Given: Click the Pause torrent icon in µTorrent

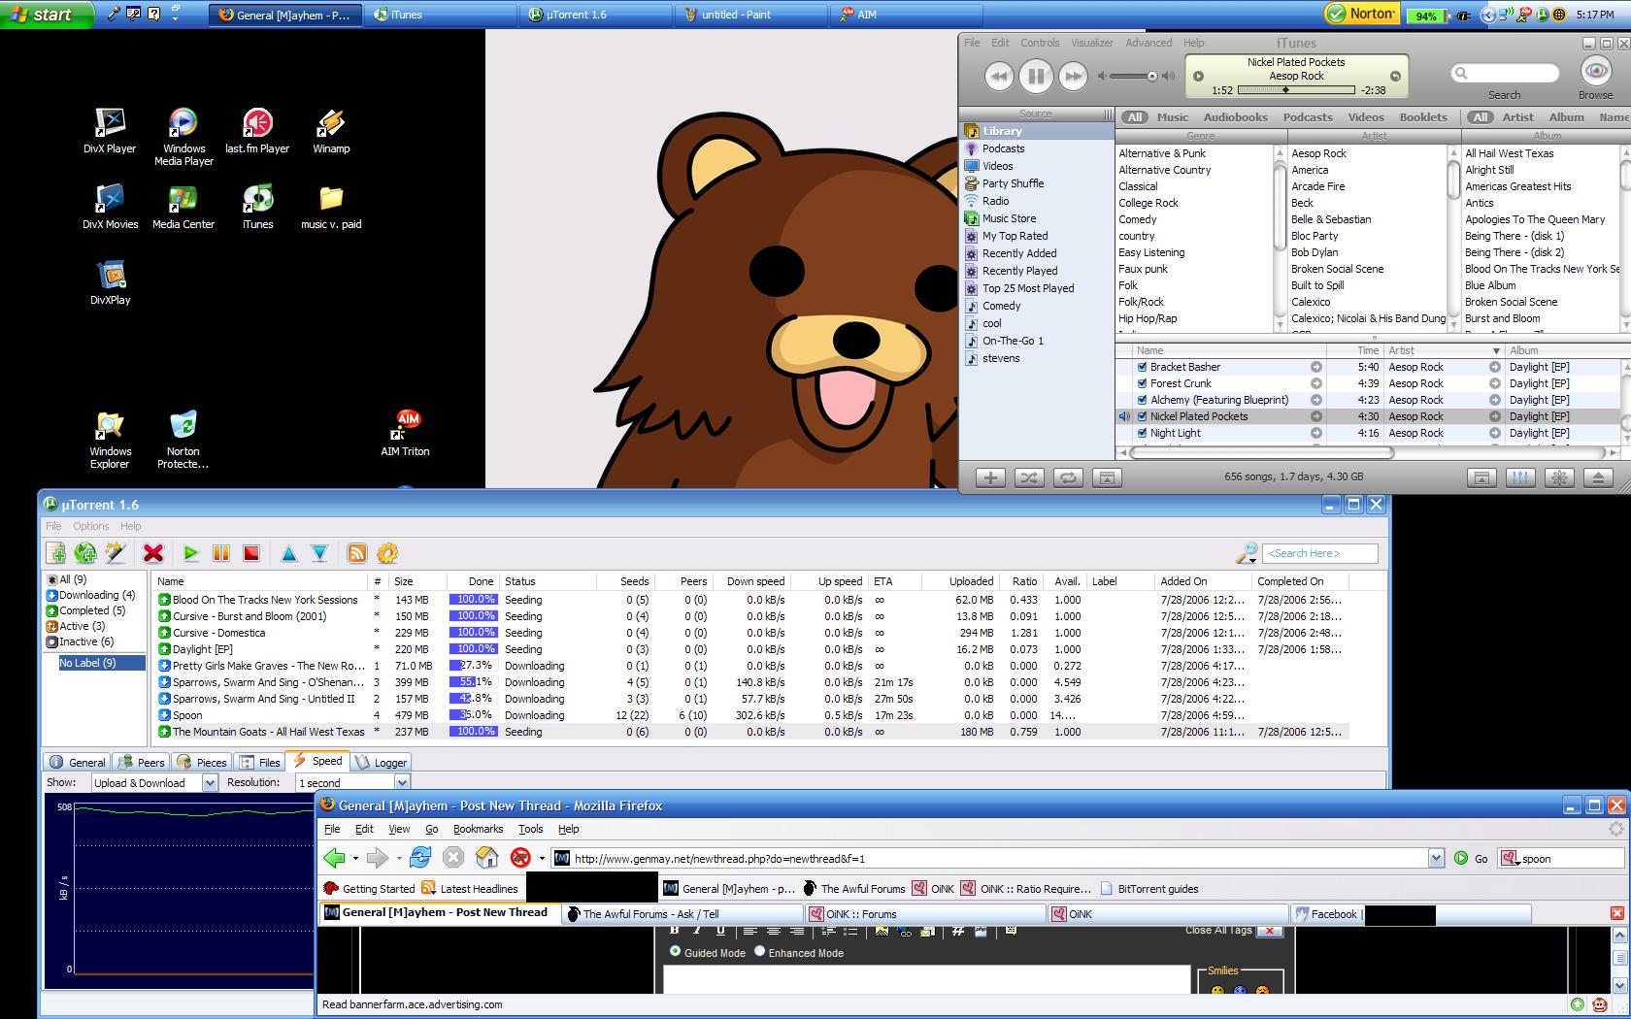Looking at the screenshot, I should [221, 553].
